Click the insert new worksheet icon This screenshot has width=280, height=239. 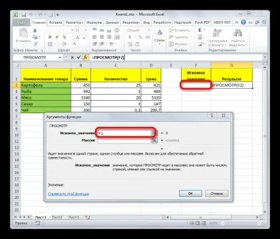pos(87,217)
